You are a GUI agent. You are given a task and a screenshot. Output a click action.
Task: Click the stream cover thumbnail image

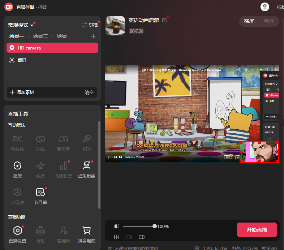click(115, 26)
